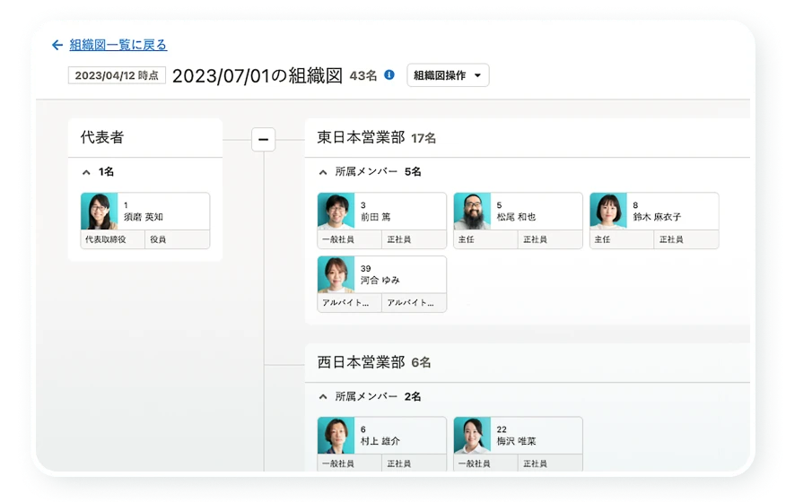Click the 2023/04/12 時点 date badge

click(117, 75)
